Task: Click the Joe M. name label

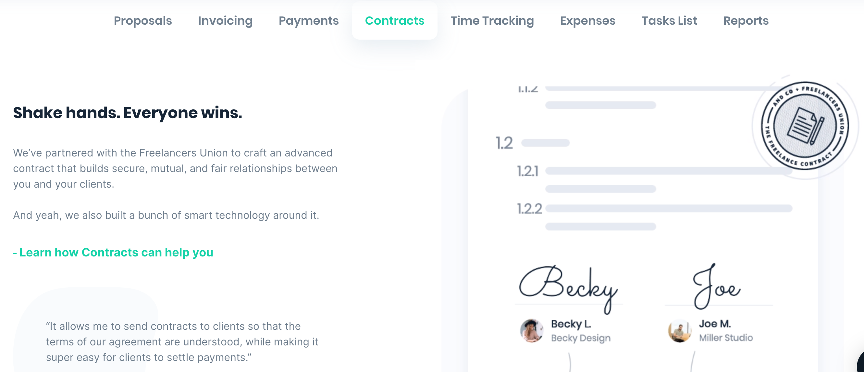Action: [715, 324]
